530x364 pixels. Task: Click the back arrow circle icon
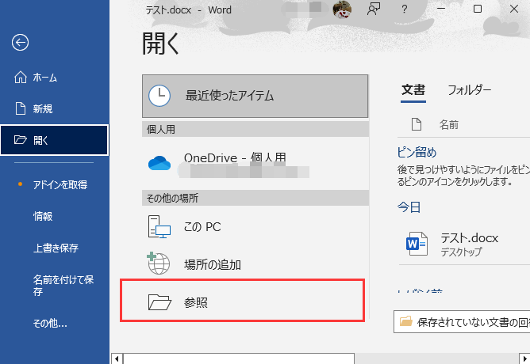coord(21,43)
